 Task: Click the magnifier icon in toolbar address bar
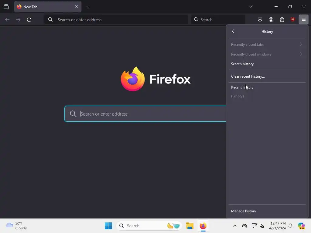pyautogui.click(x=50, y=19)
